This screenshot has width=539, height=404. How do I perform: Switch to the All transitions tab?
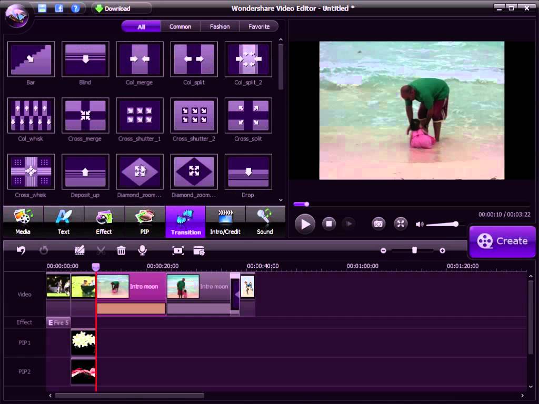[141, 26]
